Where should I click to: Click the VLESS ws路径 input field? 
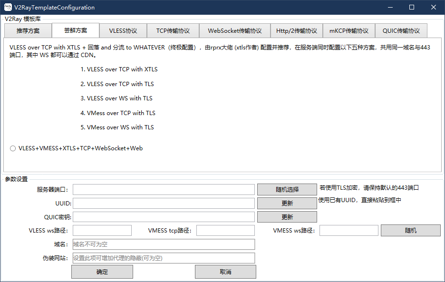[102, 231]
